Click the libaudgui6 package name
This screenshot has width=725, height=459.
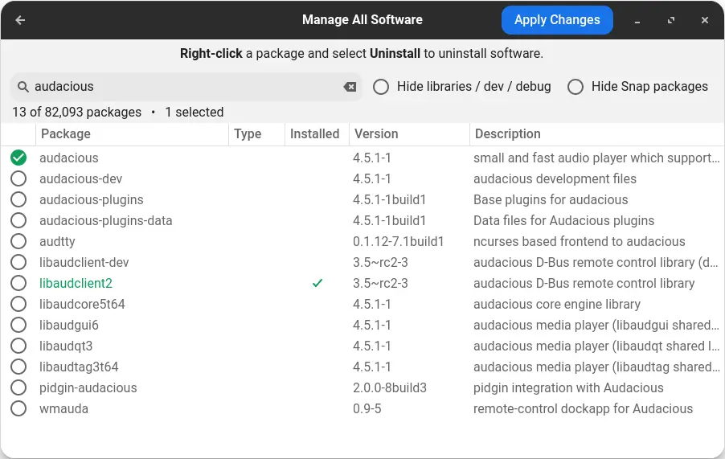click(x=69, y=326)
